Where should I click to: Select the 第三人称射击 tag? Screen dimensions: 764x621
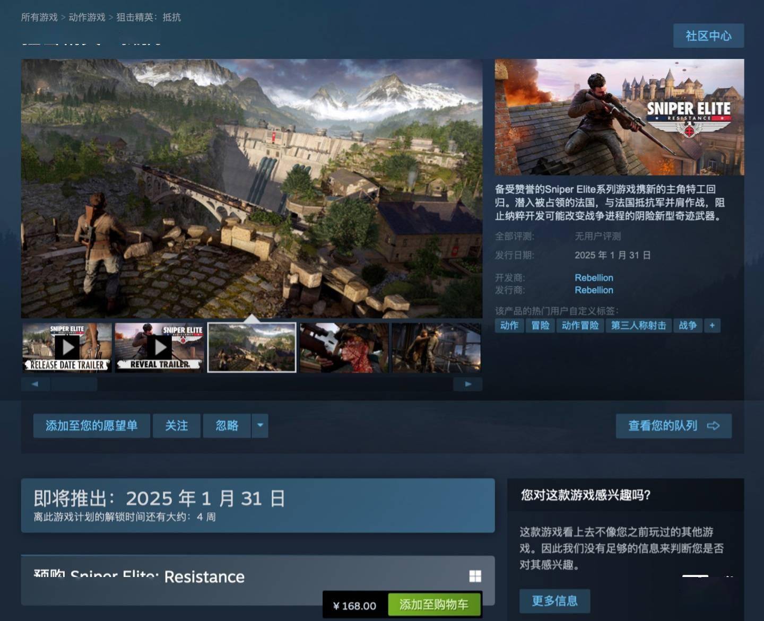pyautogui.click(x=638, y=325)
